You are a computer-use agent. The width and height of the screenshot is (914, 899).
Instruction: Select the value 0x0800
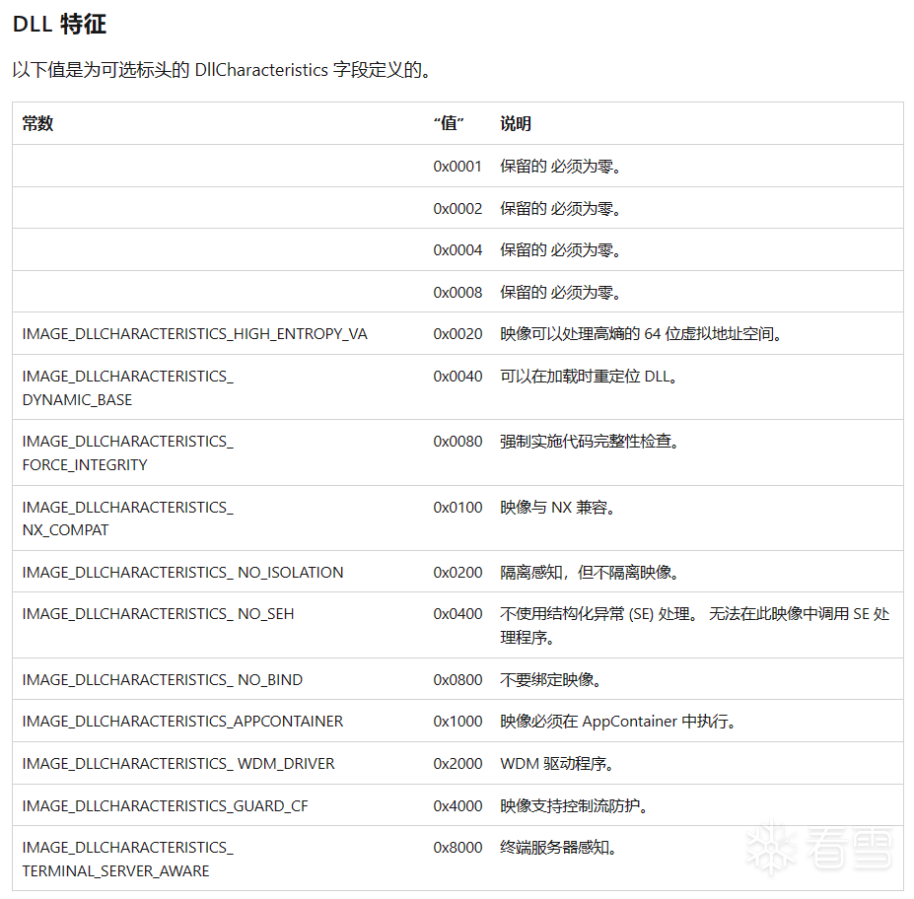coord(457,680)
